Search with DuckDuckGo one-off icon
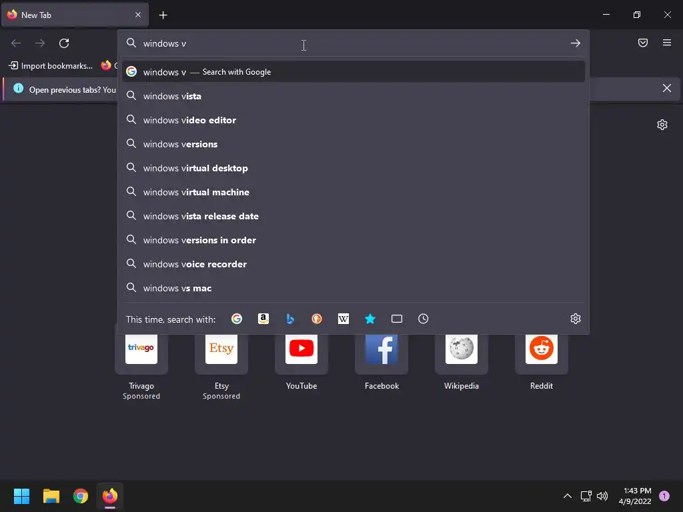Screen dimensions: 683x512 [317, 319]
